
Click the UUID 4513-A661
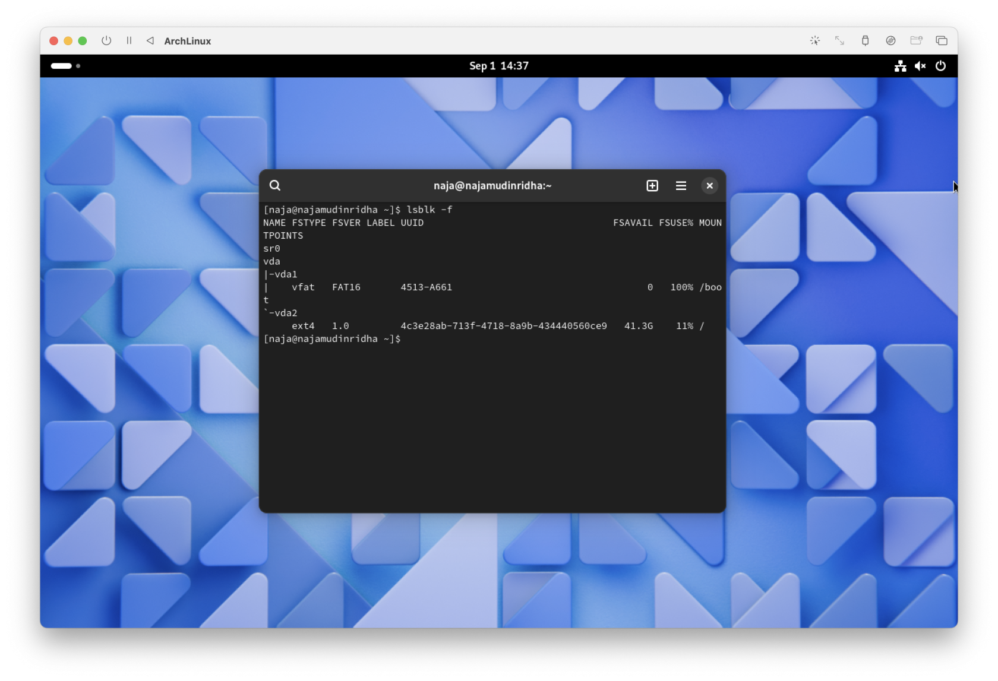[x=427, y=287]
